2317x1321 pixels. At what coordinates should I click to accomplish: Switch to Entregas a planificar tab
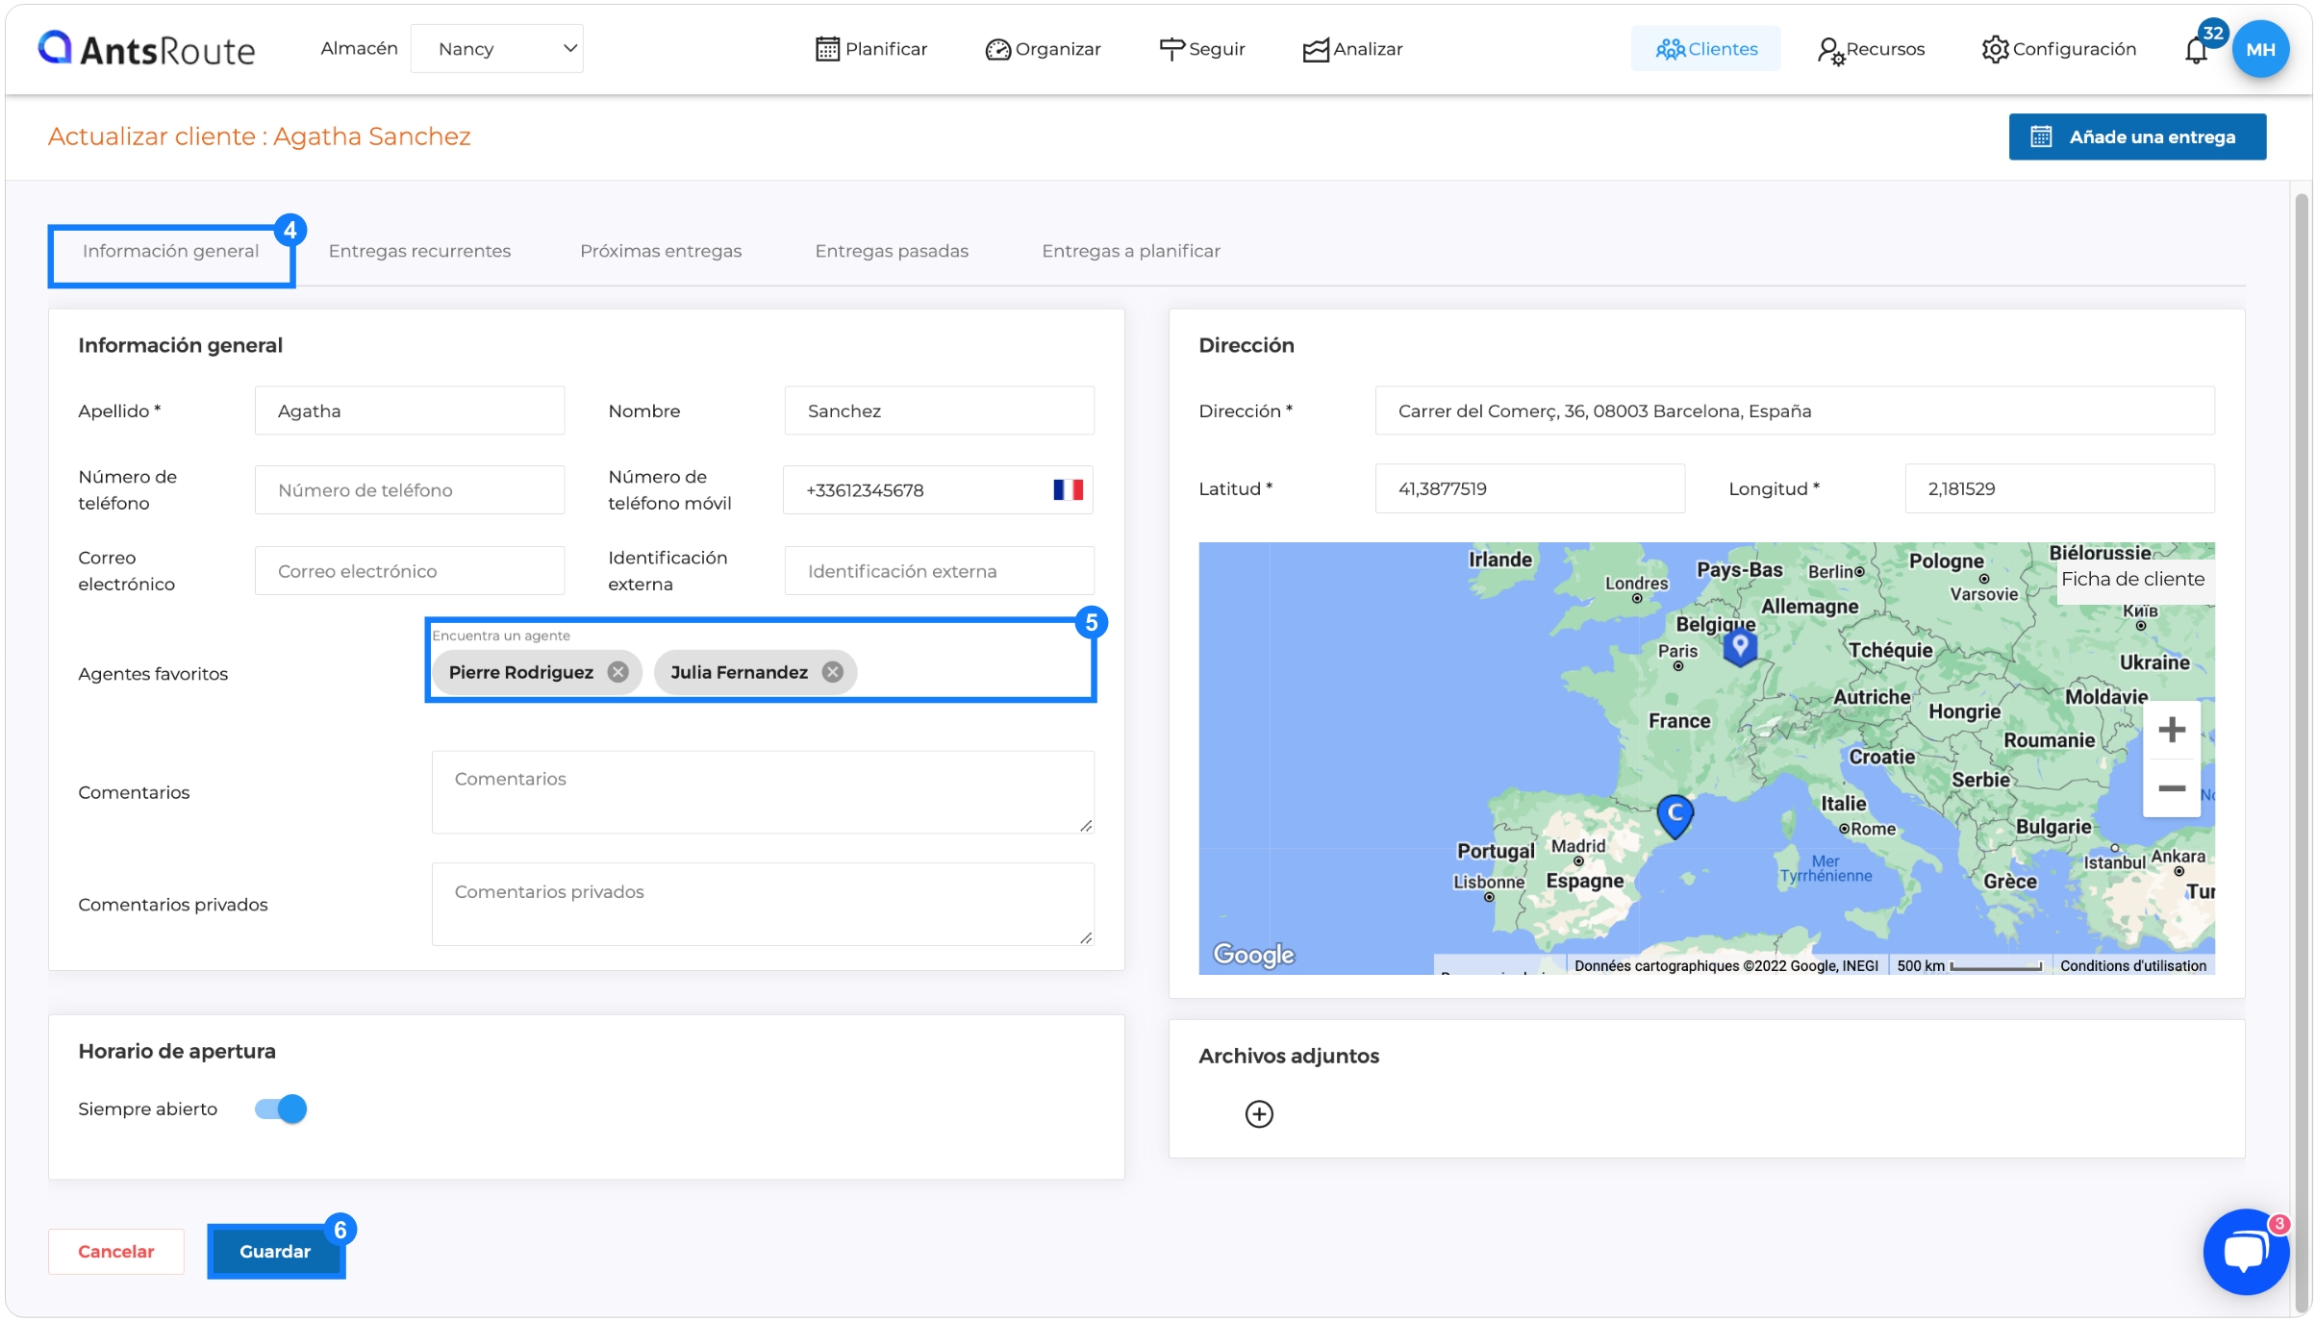point(1131,251)
